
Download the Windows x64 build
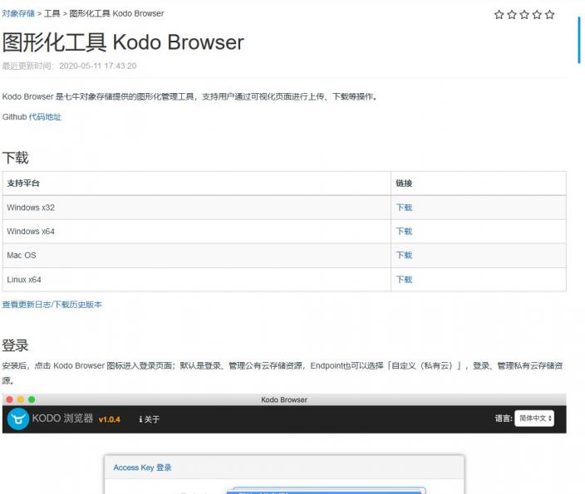pyautogui.click(x=404, y=231)
